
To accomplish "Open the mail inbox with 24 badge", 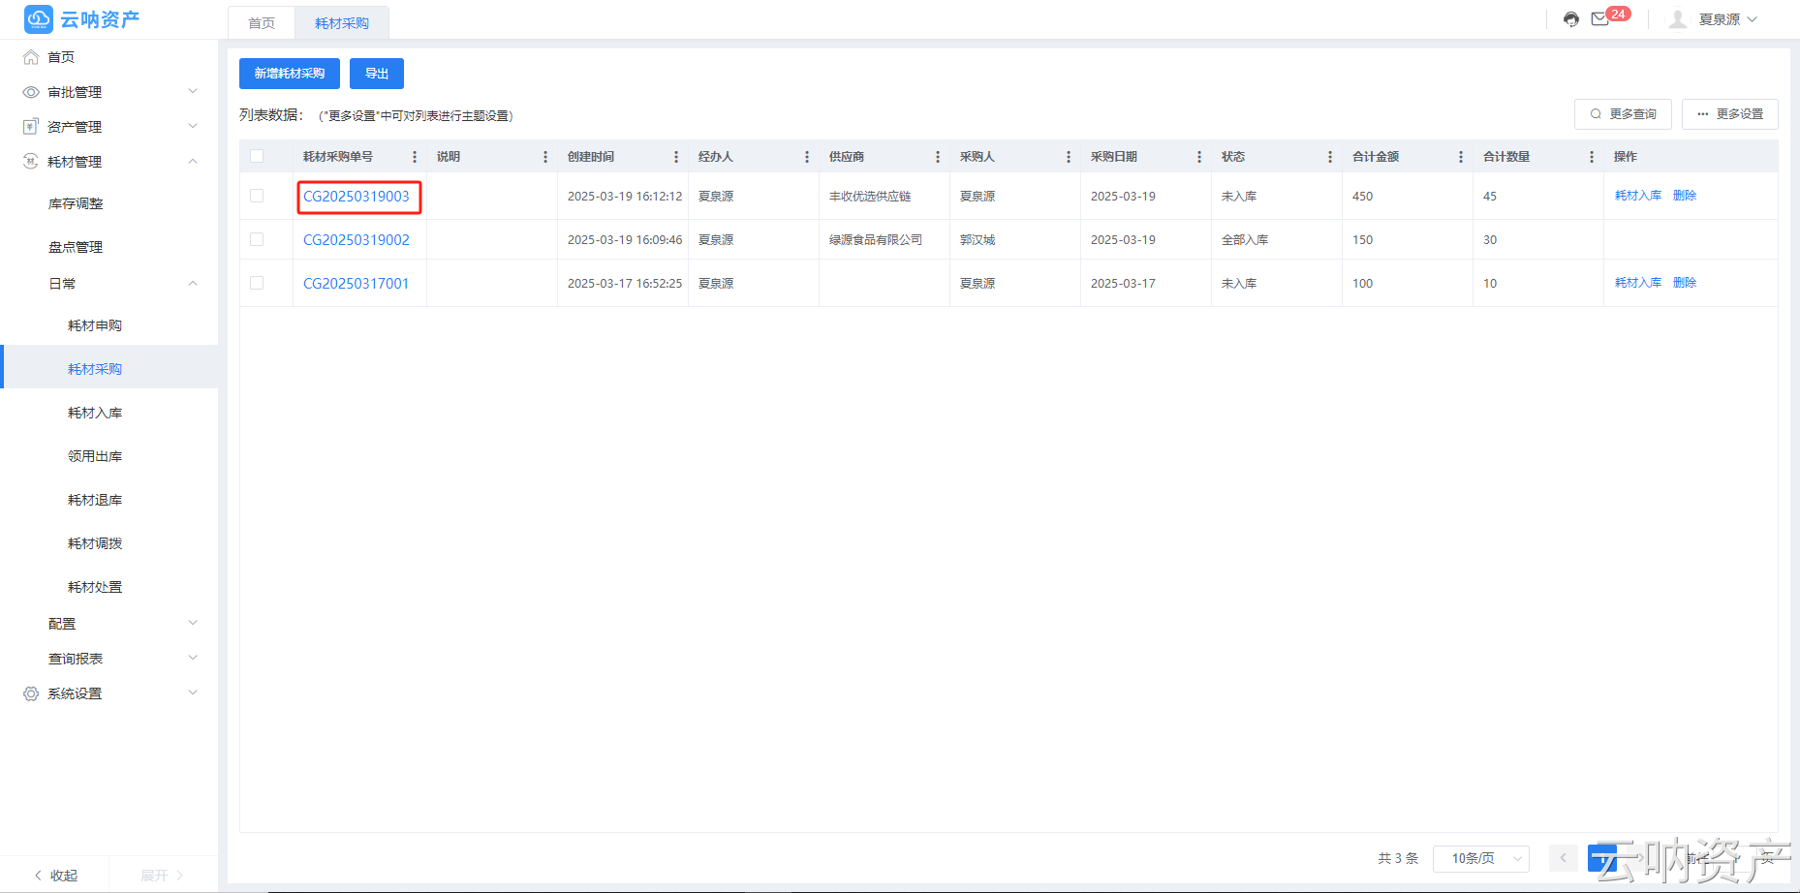I will point(1600,19).
